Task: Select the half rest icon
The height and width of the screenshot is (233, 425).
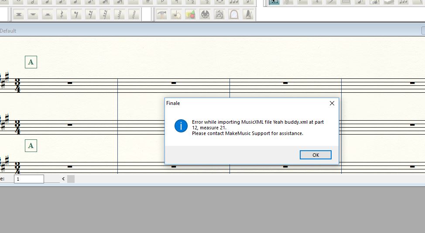Action: pyautogui.click(x=48, y=15)
